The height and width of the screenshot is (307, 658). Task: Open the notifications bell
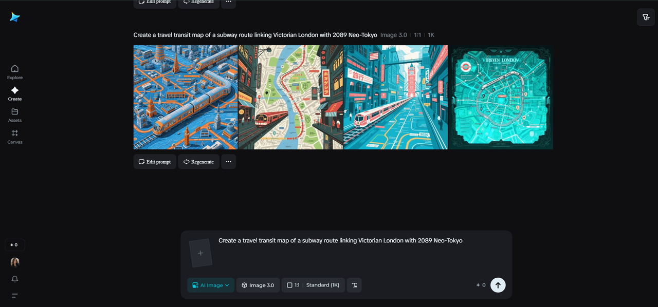(15, 279)
